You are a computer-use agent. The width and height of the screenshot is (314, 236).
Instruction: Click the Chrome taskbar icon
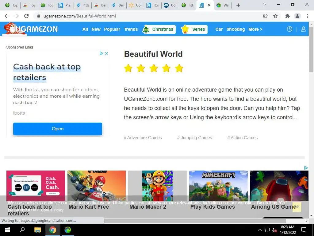click(x=53, y=230)
